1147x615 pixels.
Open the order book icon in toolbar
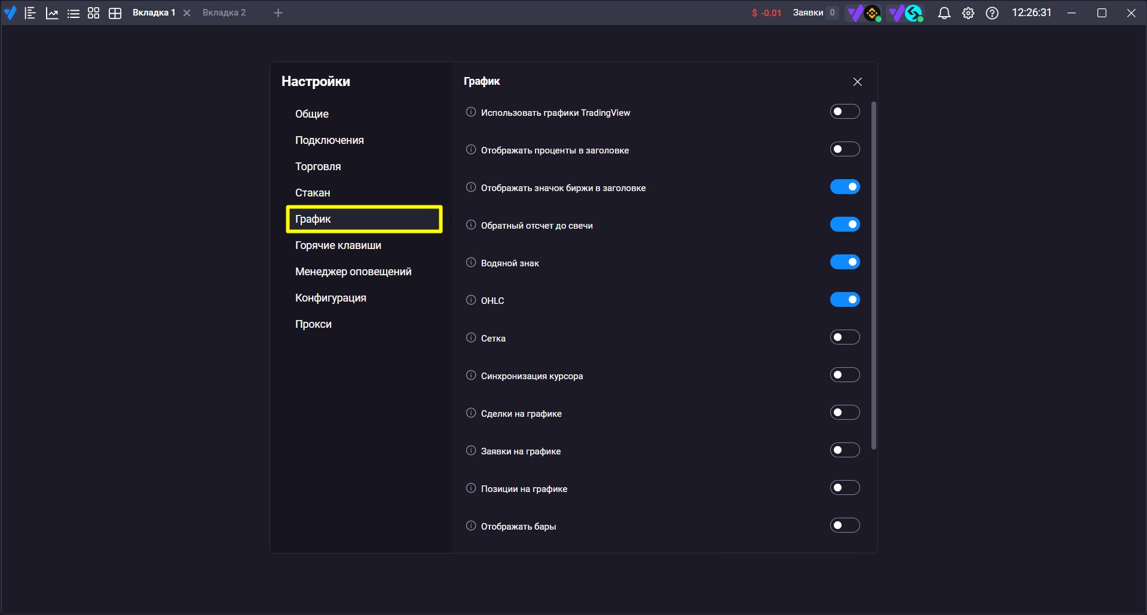(30, 13)
